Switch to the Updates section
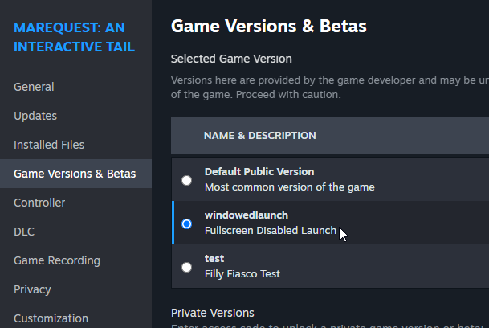This screenshot has height=328, width=489. click(35, 116)
